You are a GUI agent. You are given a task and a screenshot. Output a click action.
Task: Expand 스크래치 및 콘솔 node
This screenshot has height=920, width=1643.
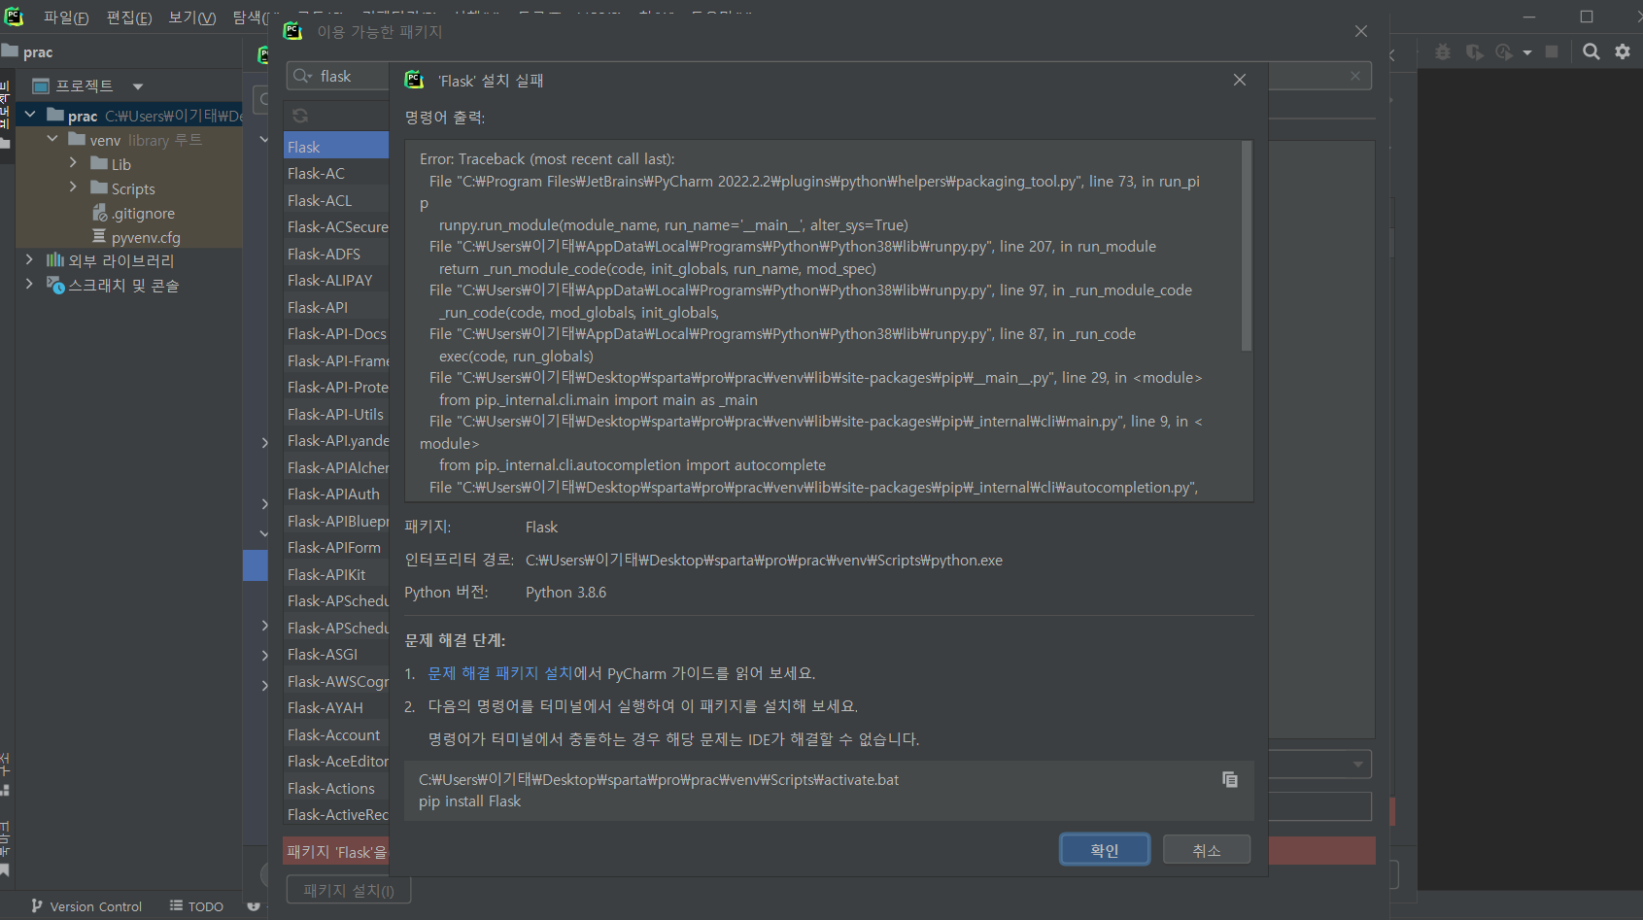pos(29,284)
